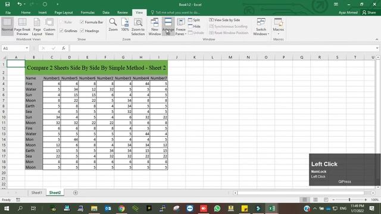
Task: Collapse the ribbon
Action: tap(377, 39)
